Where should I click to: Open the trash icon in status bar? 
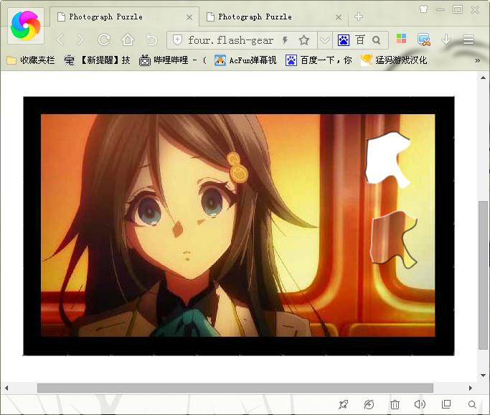(395, 405)
